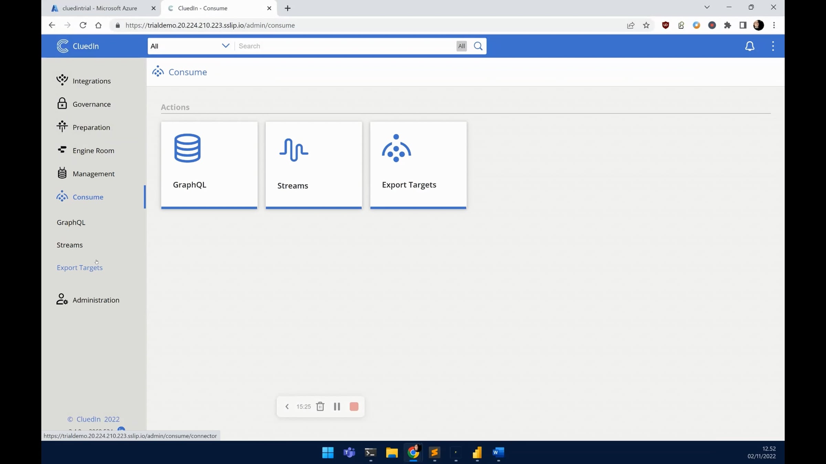Image resolution: width=826 pixels, height=464 pixels.
Task: Focus the Search input field
Action: point(346,46)
